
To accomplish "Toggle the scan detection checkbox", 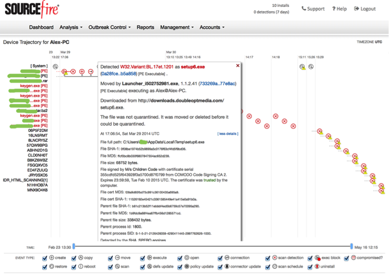I will click(x=268, y=258).
